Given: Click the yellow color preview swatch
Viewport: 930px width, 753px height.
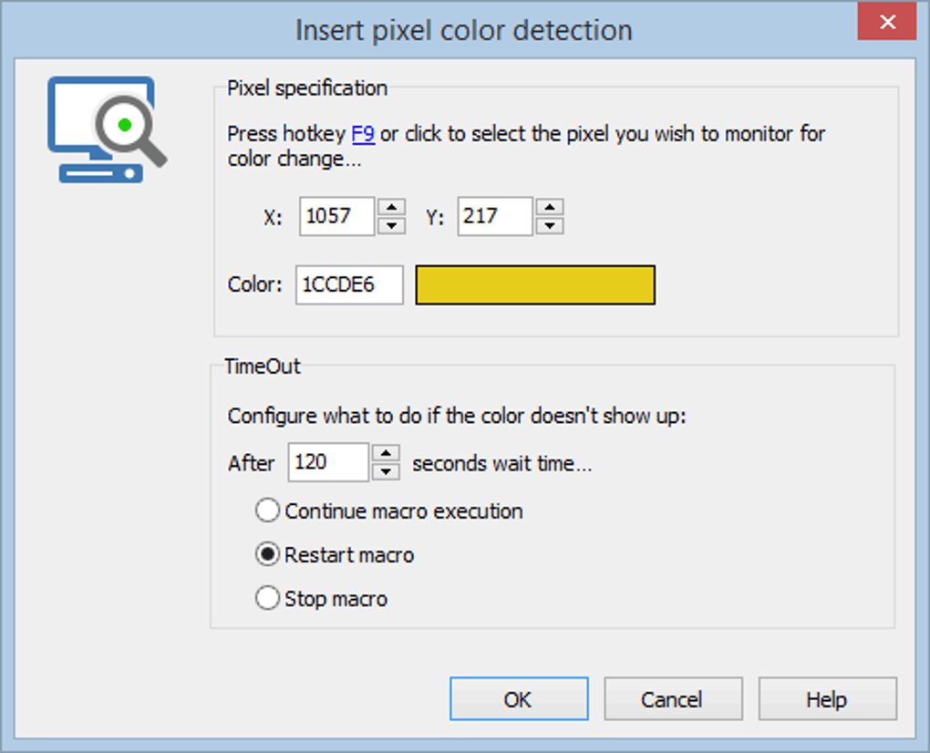Looking at the screenshot, I should [535, 285].
